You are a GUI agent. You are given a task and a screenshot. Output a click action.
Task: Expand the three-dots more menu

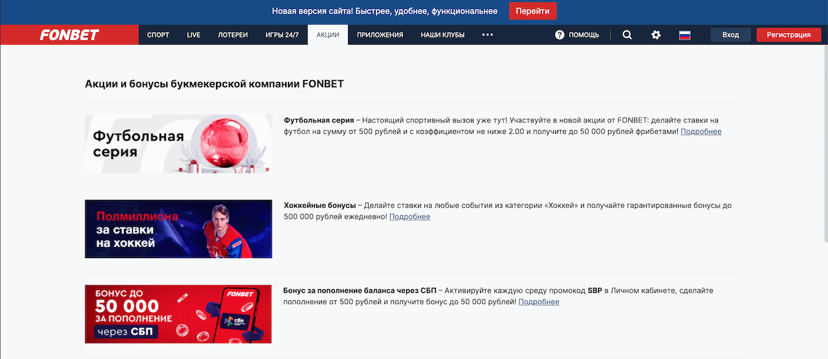point(488,35)
